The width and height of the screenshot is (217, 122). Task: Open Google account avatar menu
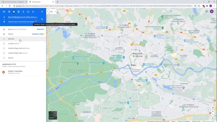[212, 12]
